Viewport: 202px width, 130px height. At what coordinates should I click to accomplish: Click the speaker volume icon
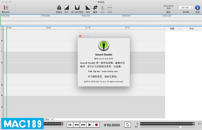(137, 124)
